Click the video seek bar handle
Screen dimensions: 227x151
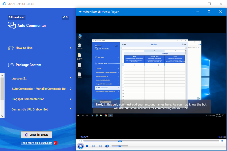[x=120, y=141]
